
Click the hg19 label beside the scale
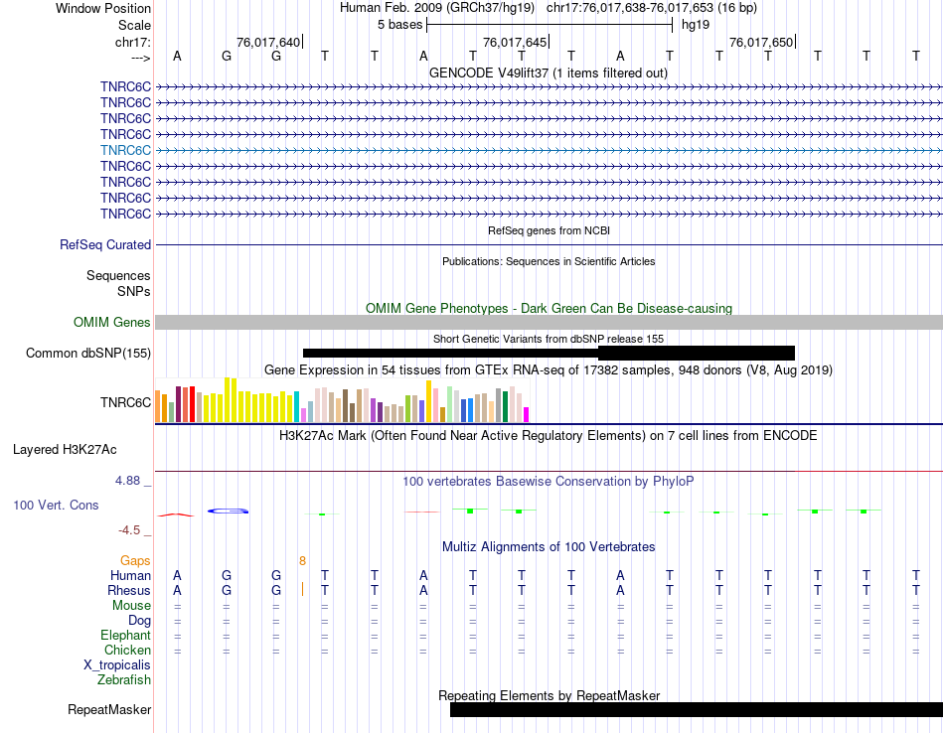[x=696, y=25]
